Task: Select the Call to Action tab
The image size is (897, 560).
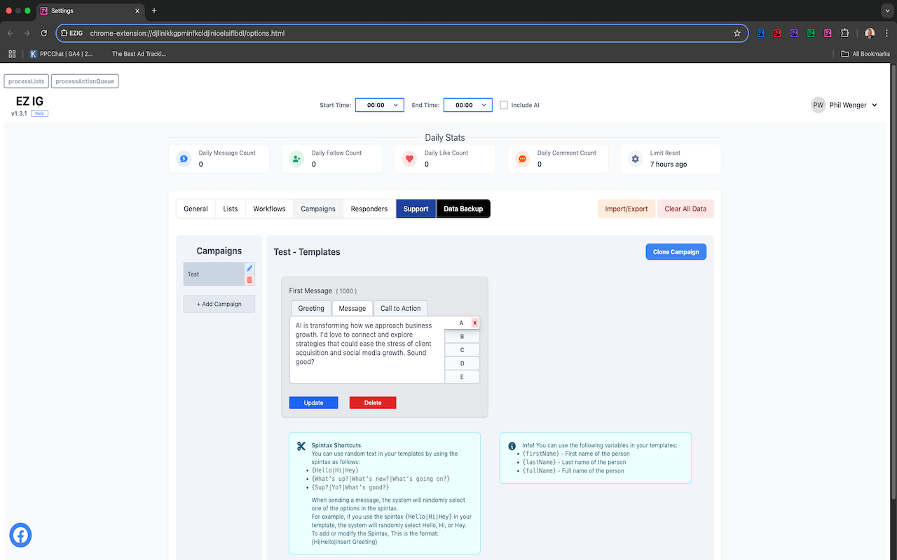Action: tap(401, 308)
